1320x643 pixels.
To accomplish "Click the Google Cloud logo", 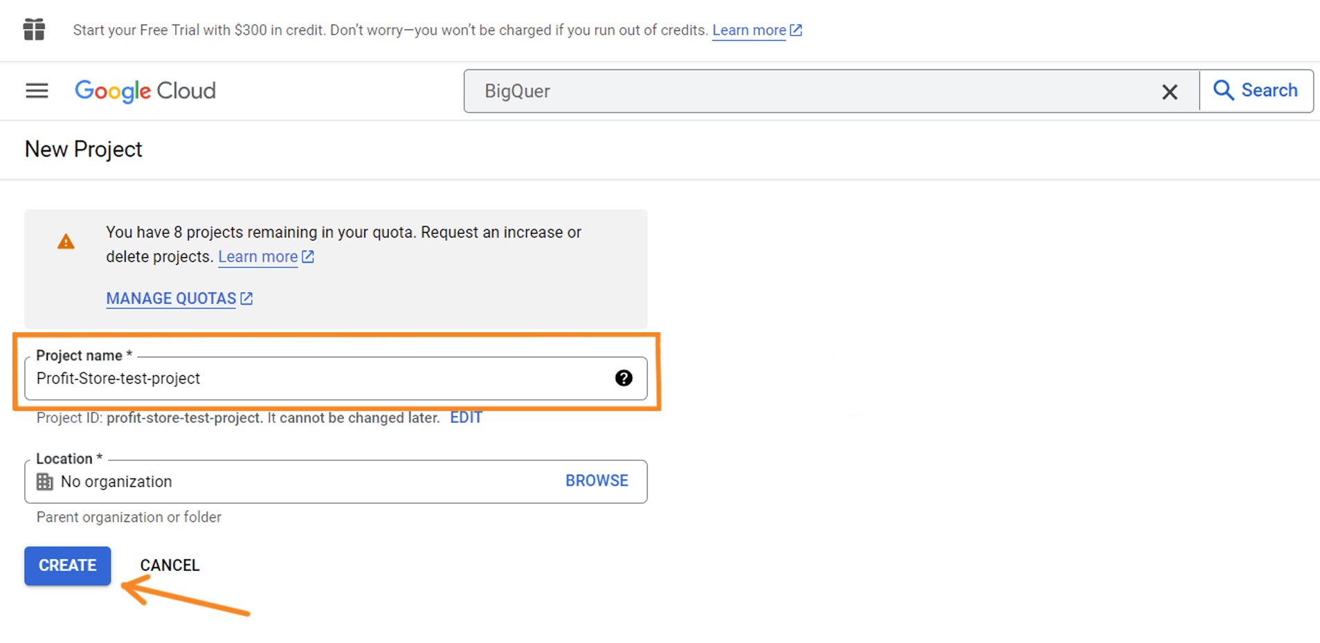I will (145, 91).
